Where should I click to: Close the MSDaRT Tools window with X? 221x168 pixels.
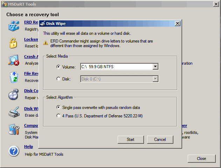[216, 4]
